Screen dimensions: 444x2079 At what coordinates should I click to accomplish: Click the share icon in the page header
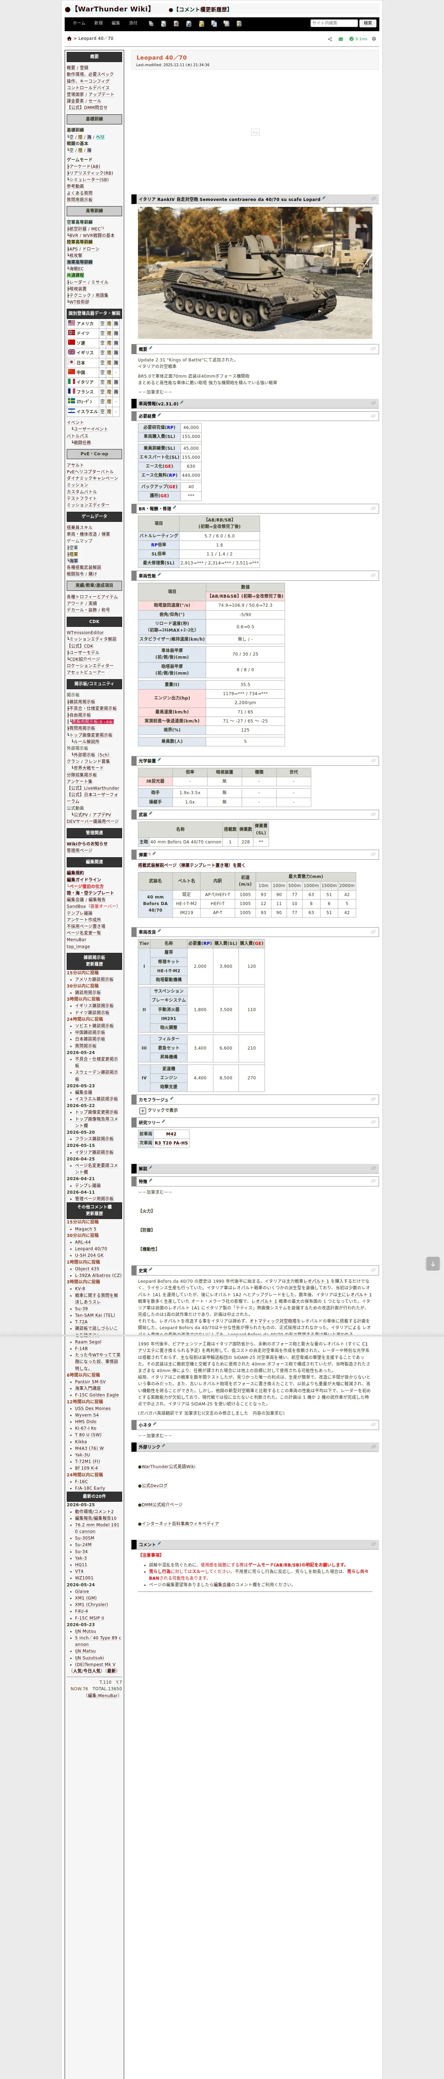click(x=330, y=39)
